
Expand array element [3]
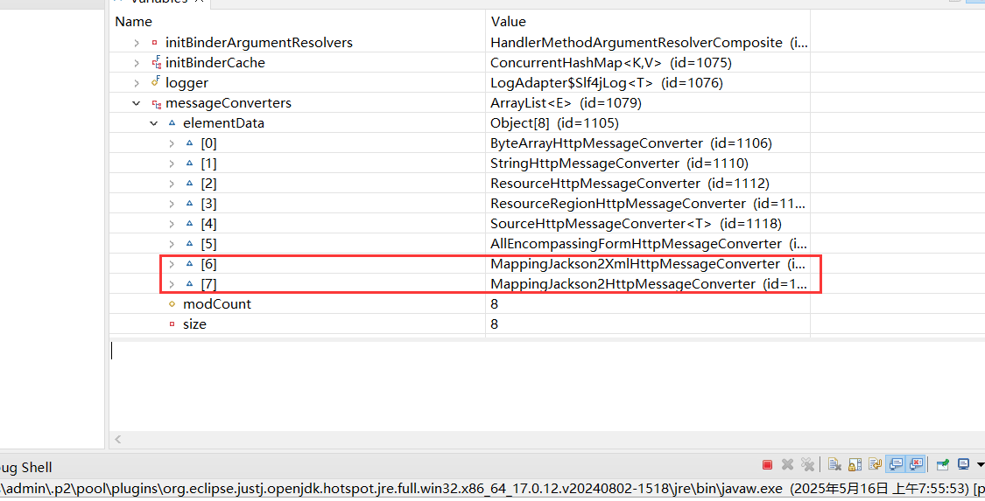[172, 203]
